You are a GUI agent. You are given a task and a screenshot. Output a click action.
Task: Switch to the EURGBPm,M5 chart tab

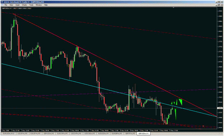coord(117,133)
